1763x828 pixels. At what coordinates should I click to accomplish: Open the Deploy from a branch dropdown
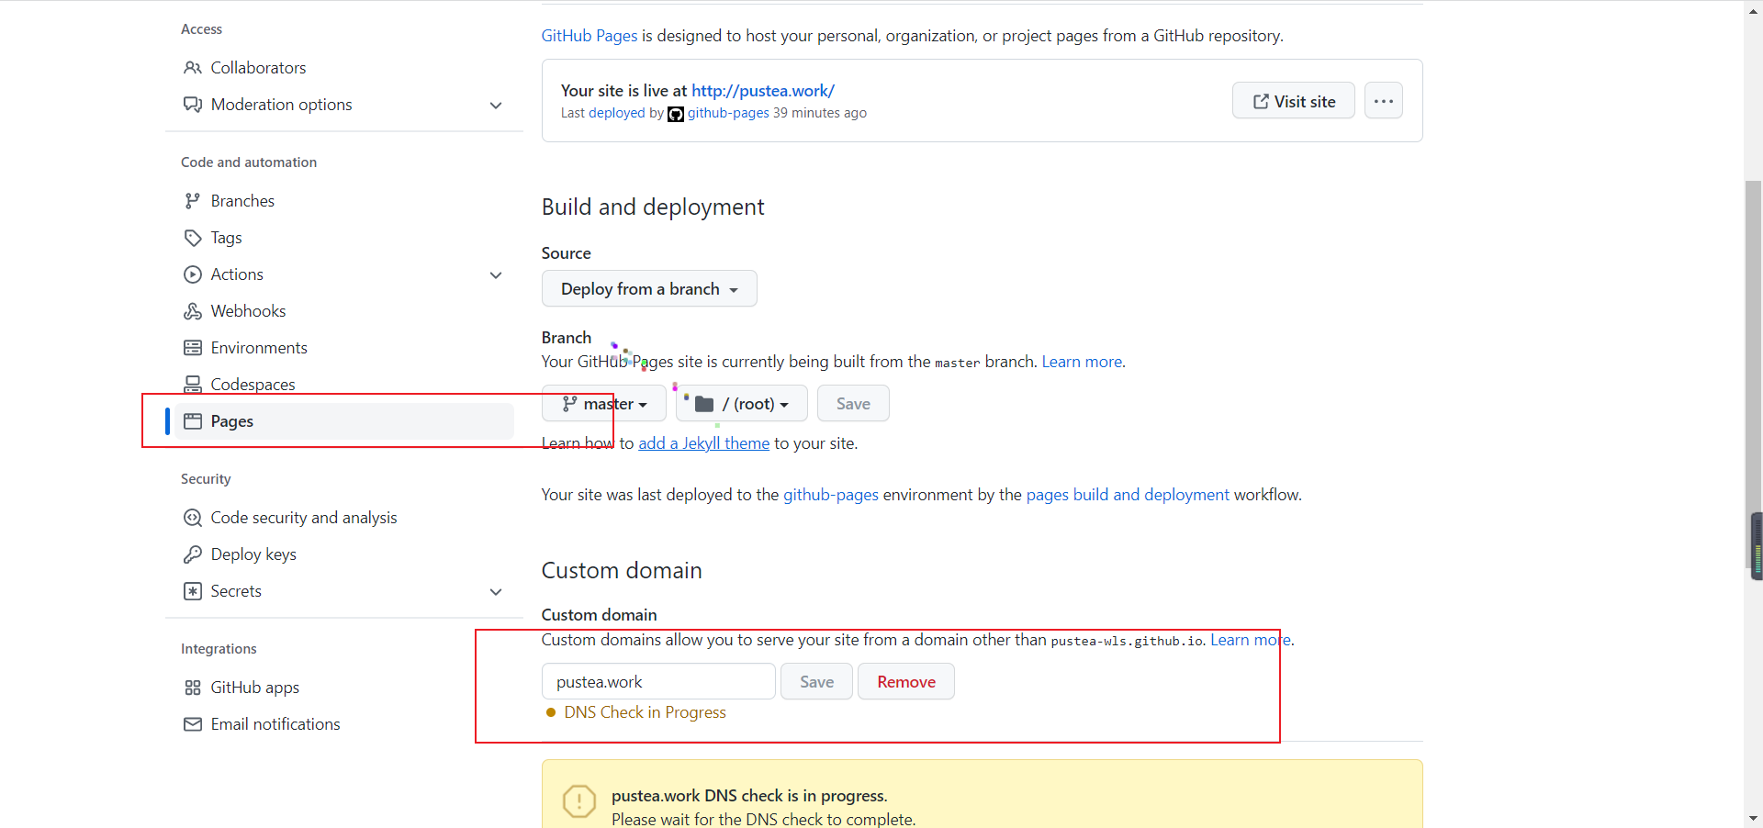[x=648, y=289]
